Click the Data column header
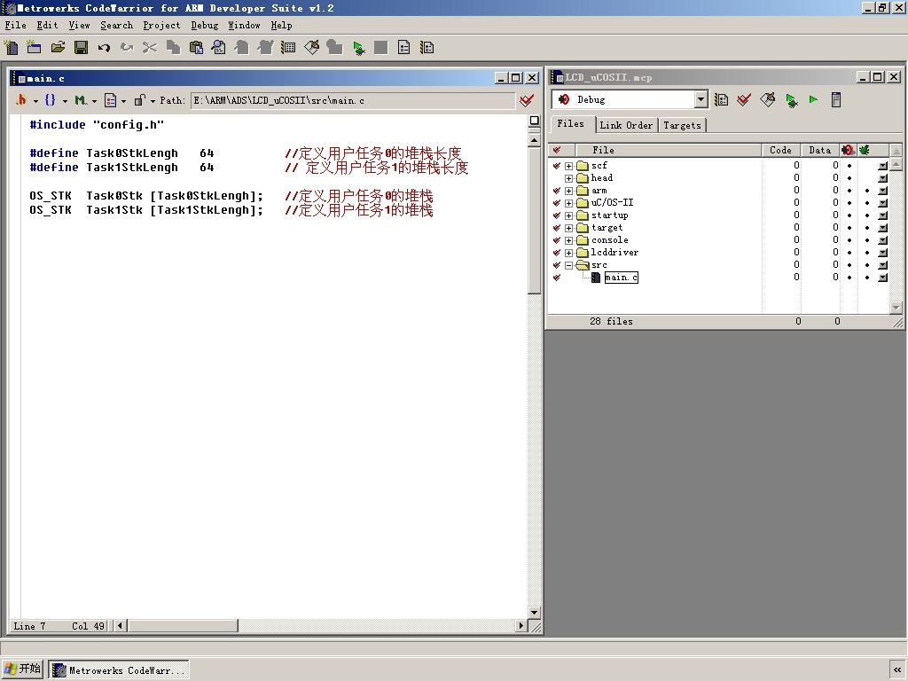The width and height of the screenshot is (908, 681). click(x=820, y=150)
